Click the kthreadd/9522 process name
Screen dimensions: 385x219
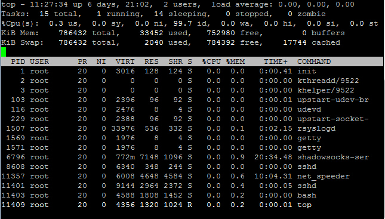[x=328, y=81]
